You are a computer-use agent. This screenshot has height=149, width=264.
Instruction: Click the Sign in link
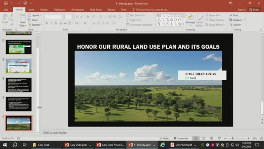click(x=242, y=10)
